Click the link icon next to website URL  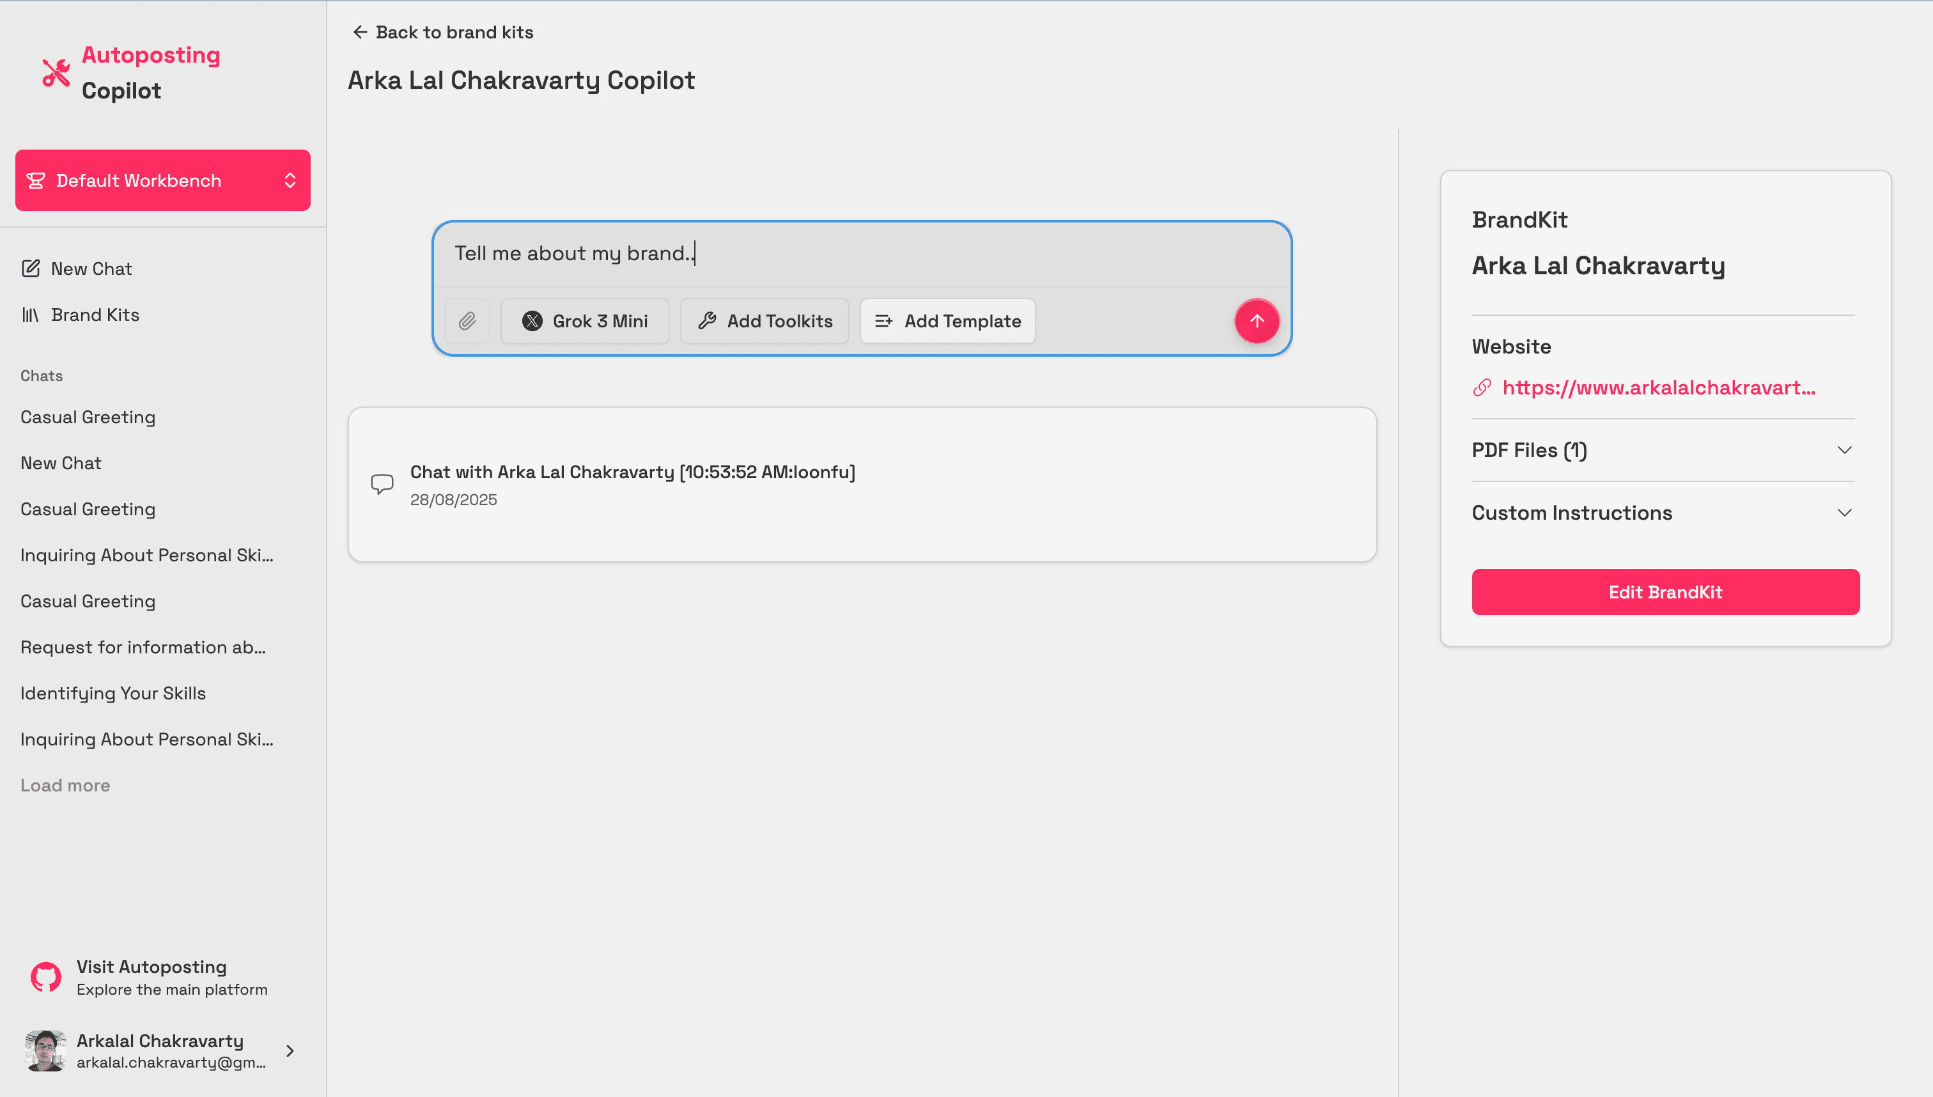[x=1482, y=387]
